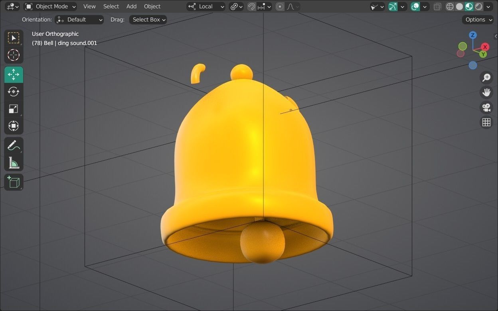Open the Add menu
The width and height of the screenshot is (498, 311).
pos(131,6)
